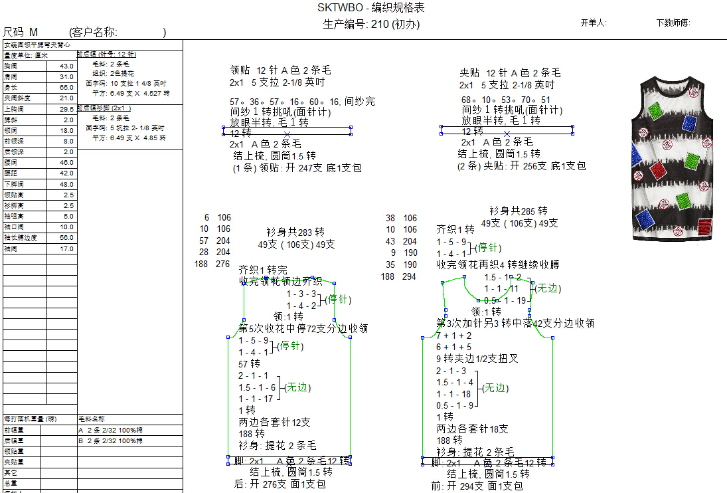Click '第5次收花中停72支分边收领' instruction
The height and width of the screenshot is (493, 727).
click(303, 328)
